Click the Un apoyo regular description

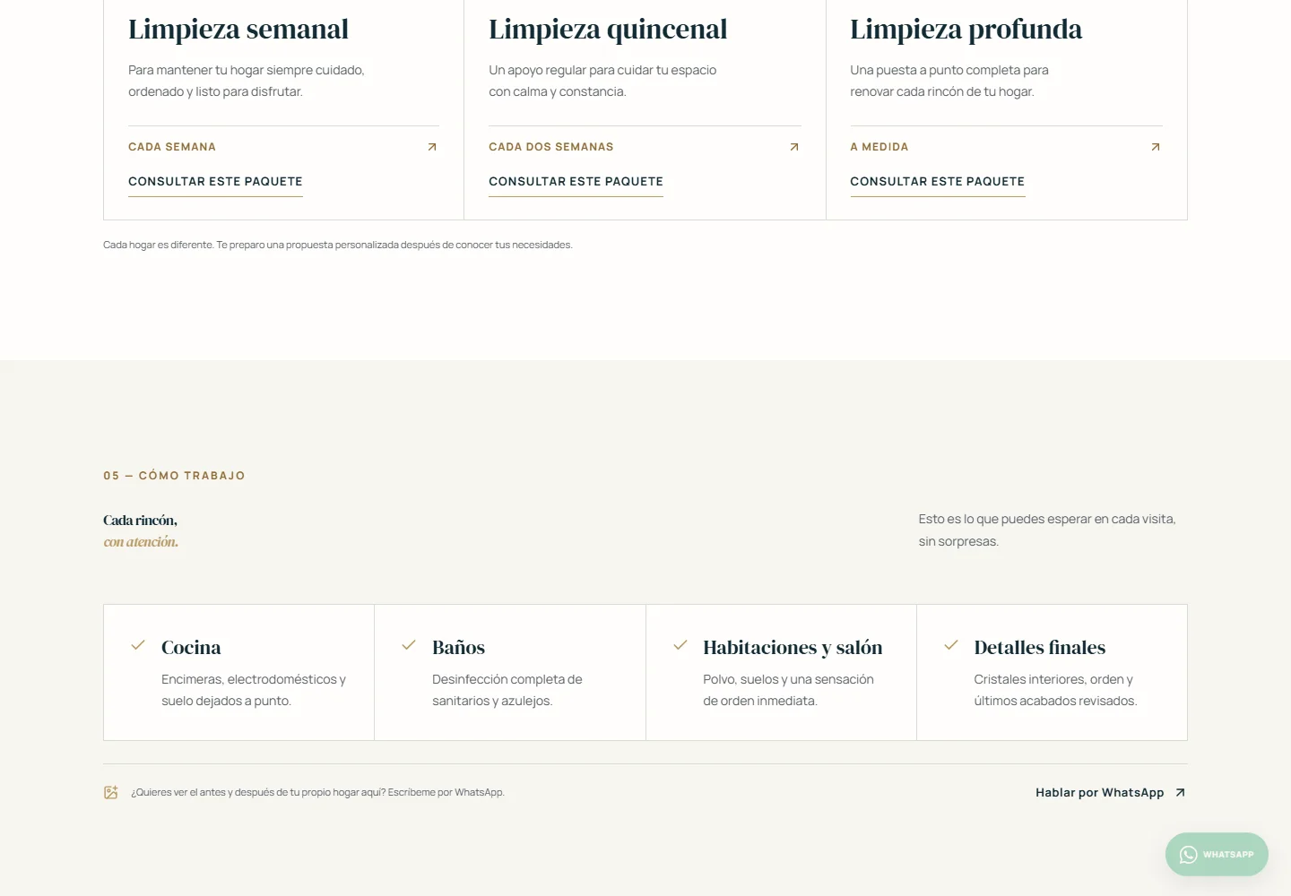click(602, 81)
